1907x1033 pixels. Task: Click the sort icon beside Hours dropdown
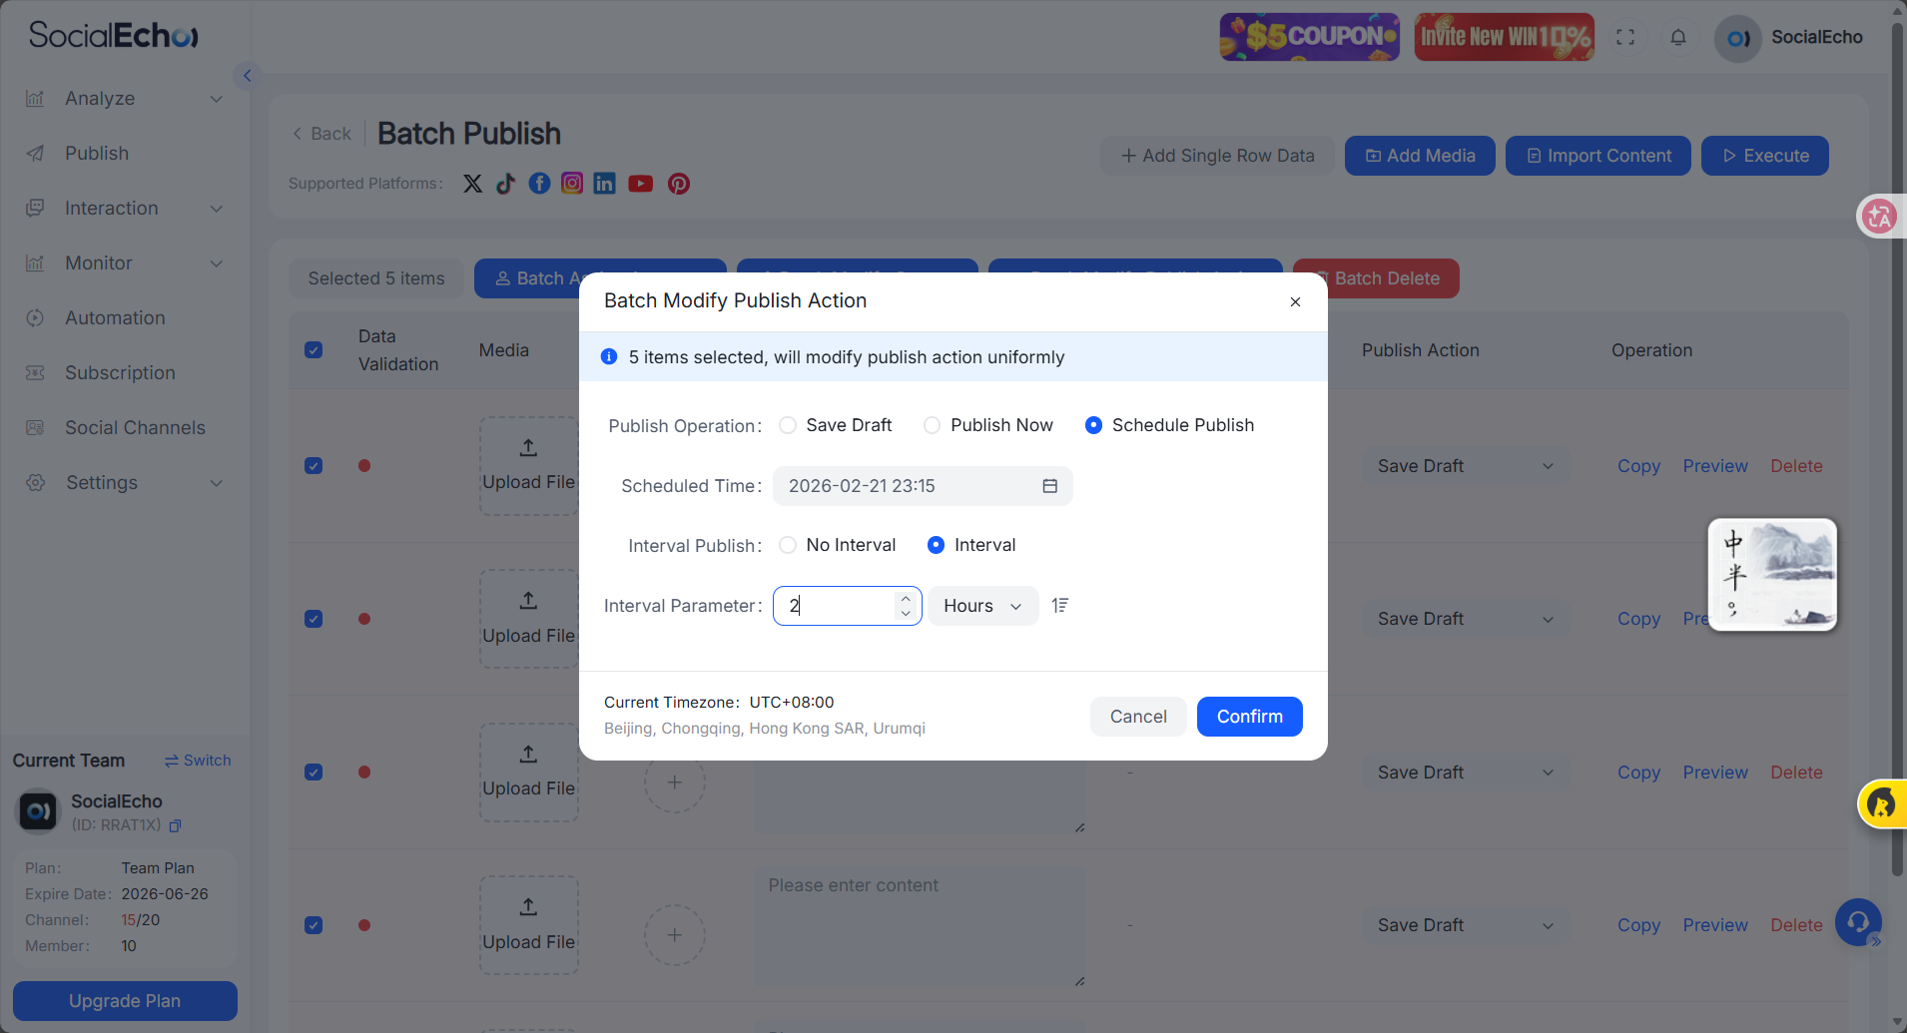[1060, 605]
